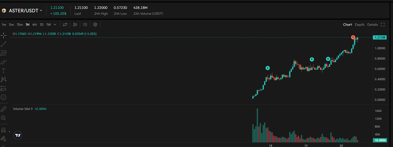Click the TradingView logo
393x147 pixels.
pyautogui.click(x=18, y=135)
